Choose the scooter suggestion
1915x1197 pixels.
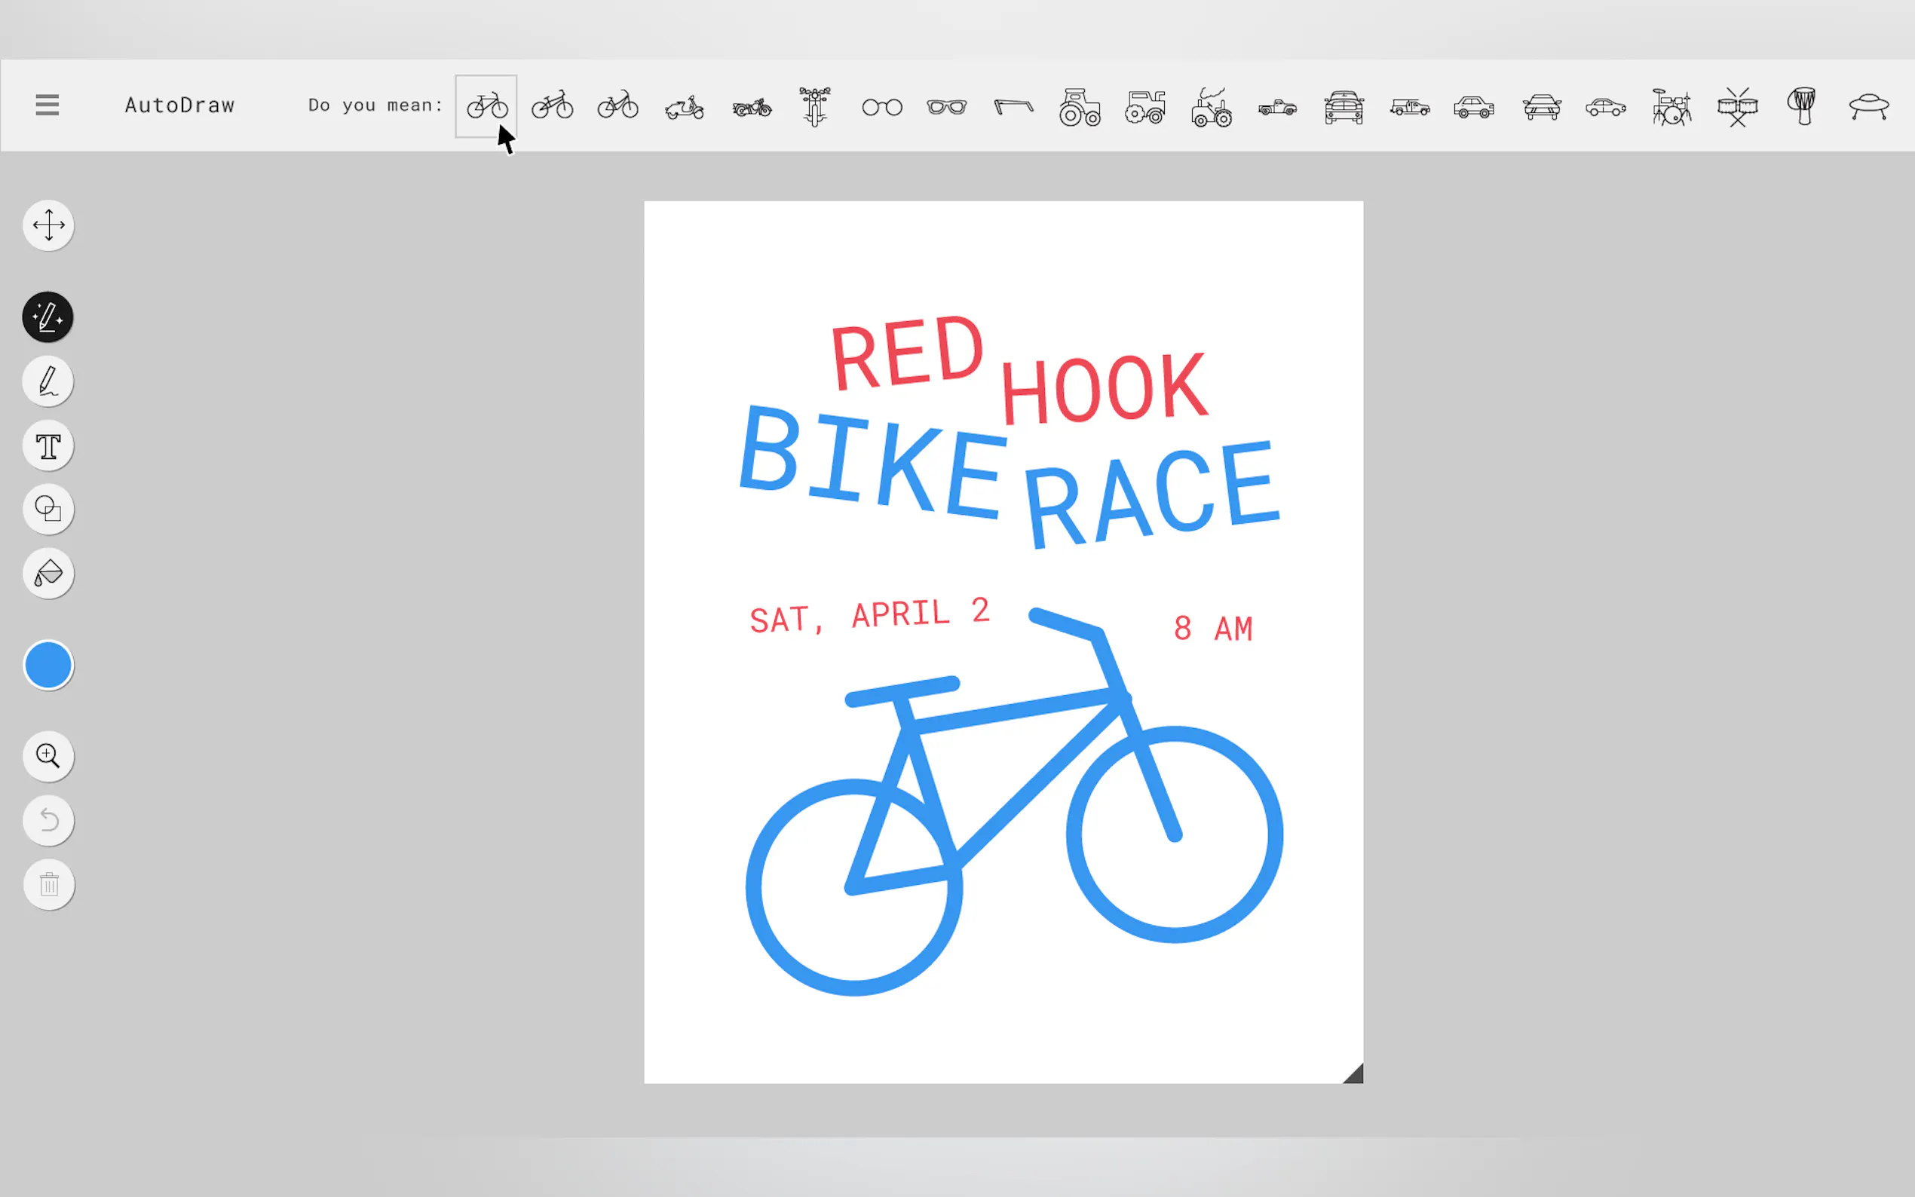[x=685, y=107]
